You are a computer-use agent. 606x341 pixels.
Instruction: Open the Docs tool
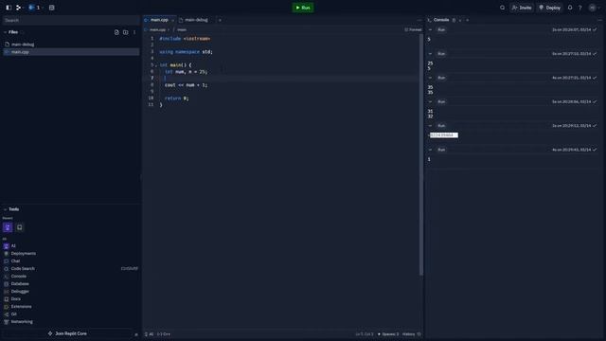pyautogui.click(x=15, y=299)
